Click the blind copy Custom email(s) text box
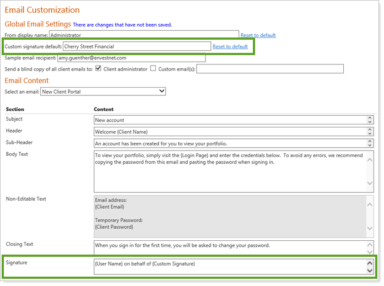Screen dimensions: 384x286 269,69
